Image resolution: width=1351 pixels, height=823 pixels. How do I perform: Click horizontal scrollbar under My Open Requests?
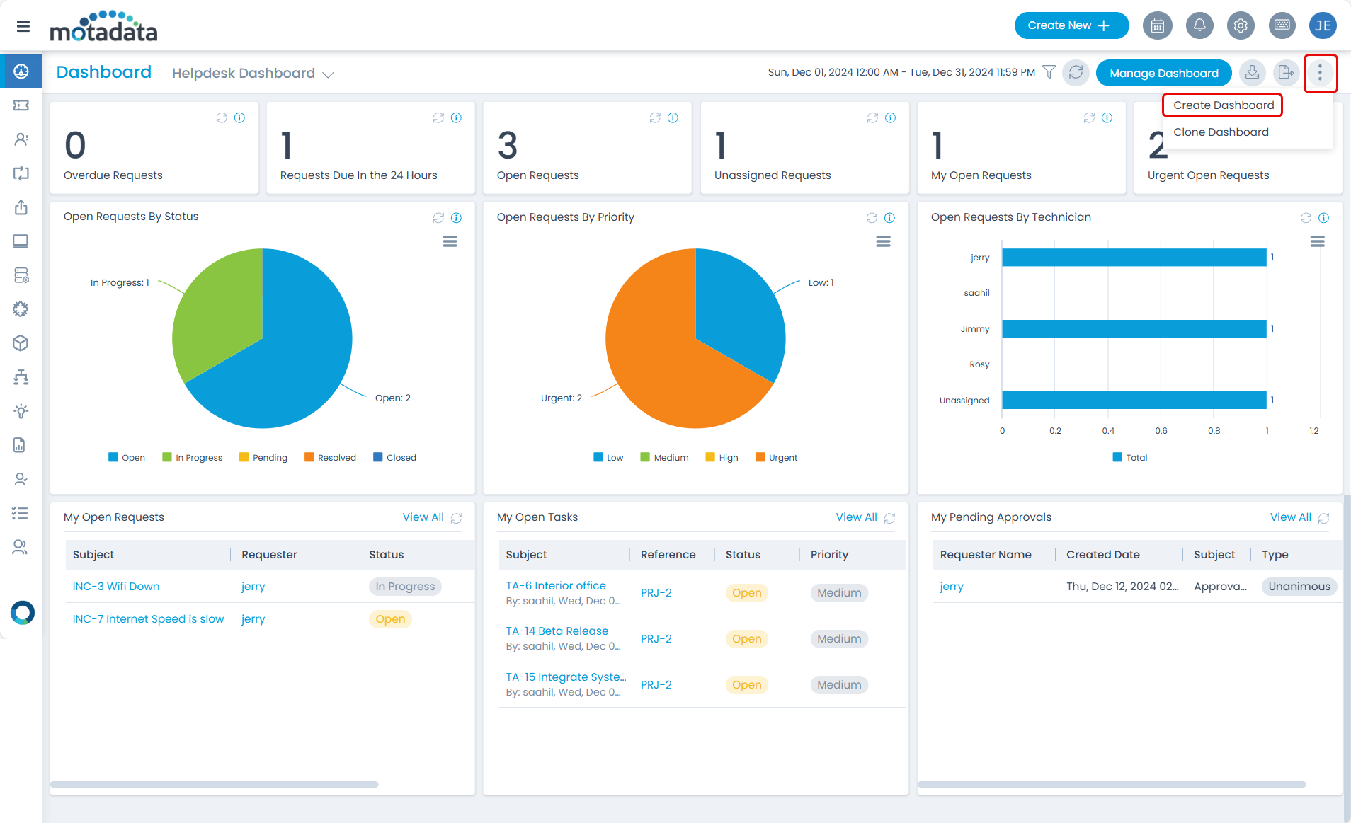(214, 784)
